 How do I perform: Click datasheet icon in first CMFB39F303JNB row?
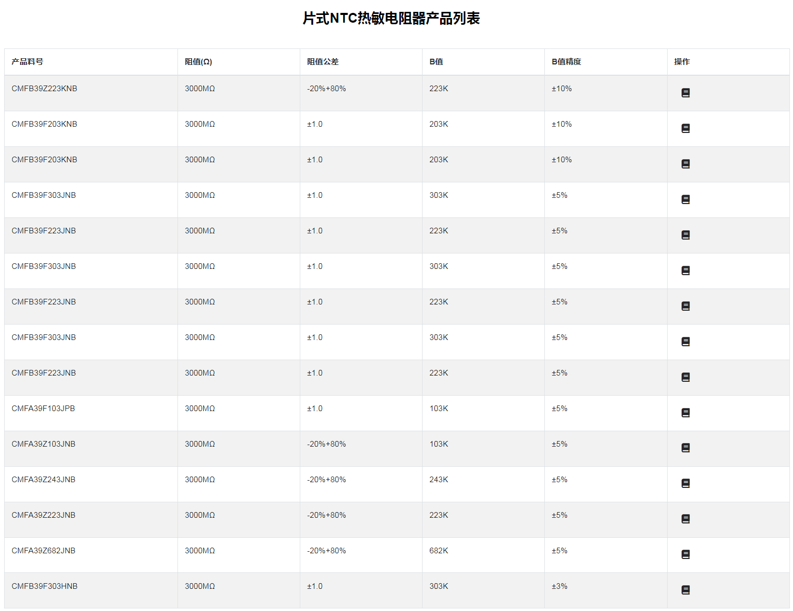click(685, 200)
